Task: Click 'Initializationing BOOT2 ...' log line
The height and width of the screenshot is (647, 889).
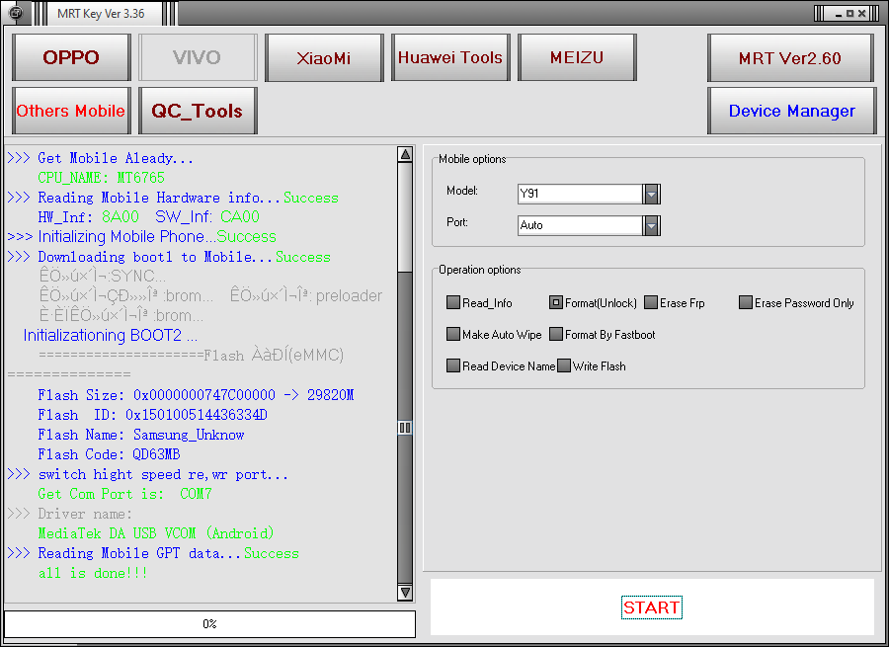Action: tap(110, 335)
